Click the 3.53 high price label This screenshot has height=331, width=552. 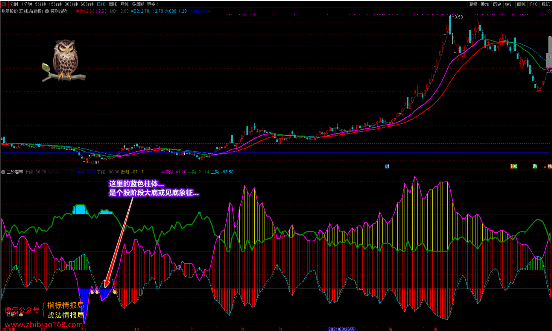click(459, 17)
